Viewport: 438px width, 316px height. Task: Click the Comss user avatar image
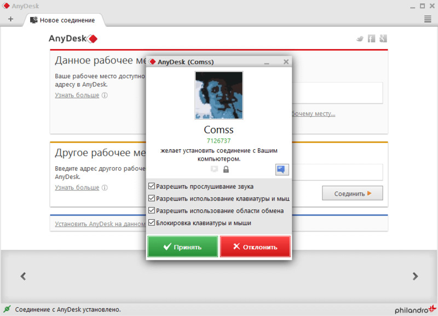click(x=219, y=95)
